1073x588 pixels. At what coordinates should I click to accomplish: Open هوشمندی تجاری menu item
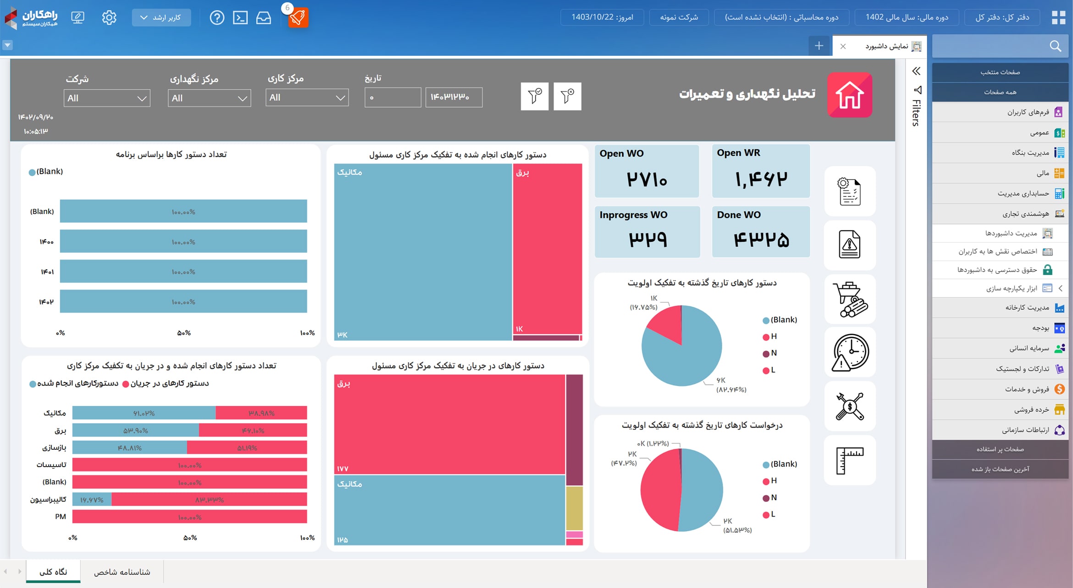point(1000,214)
